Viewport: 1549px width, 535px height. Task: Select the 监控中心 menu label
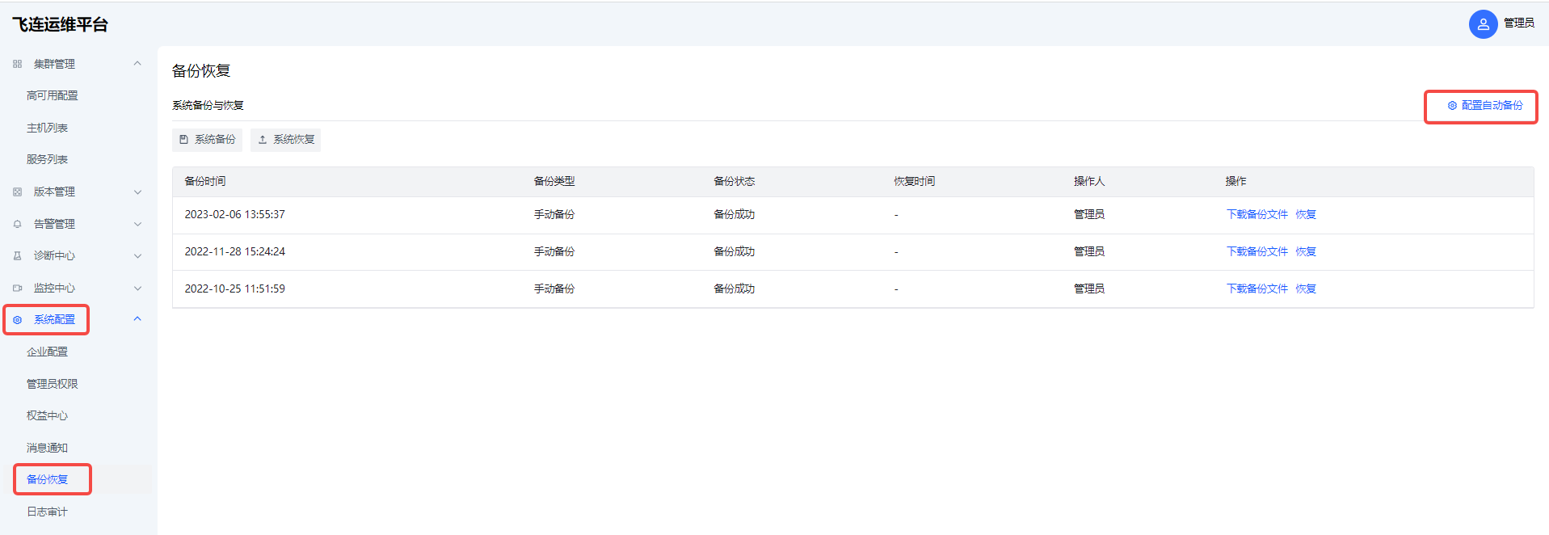point(54,288)
